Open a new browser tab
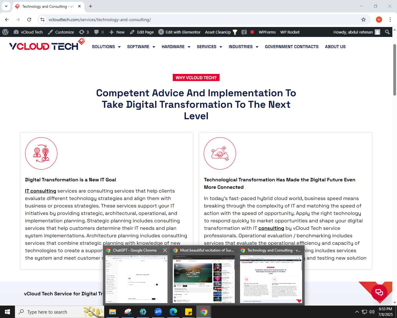Screen dimensions: 397x318 pyautogui.click(x=91, y=6)
